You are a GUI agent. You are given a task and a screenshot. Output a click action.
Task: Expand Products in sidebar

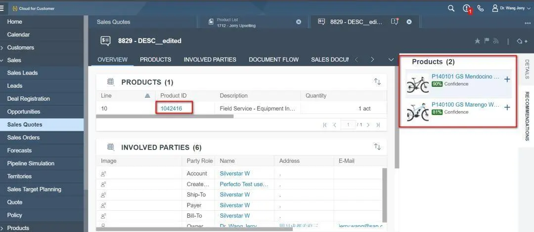2,228
